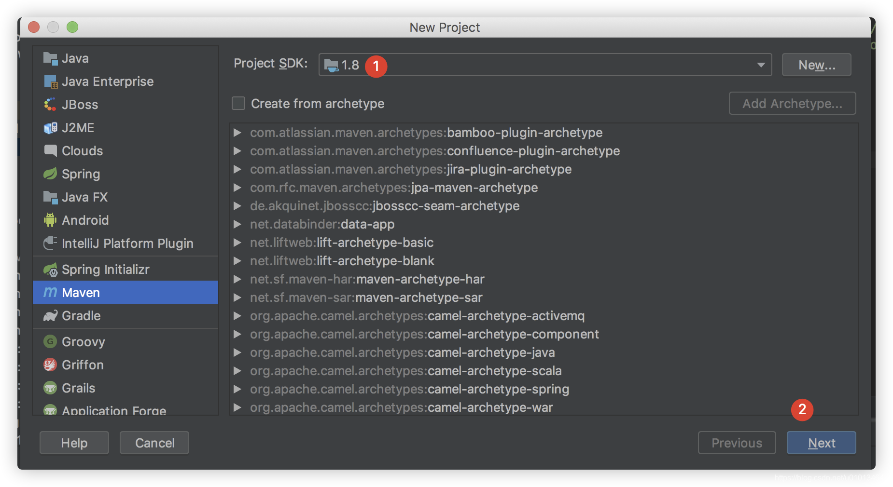The height and width of the screenshot is (487, 893).
Task: Click the New... SDK button
Action: pyautogui.click(x=817, y=65)
